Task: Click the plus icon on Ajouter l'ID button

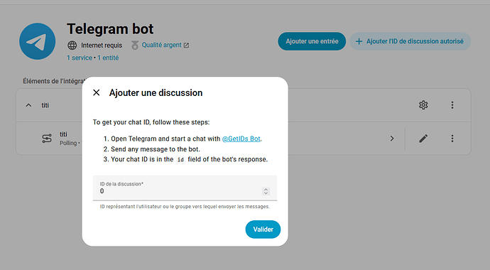Action: [359, 41]
